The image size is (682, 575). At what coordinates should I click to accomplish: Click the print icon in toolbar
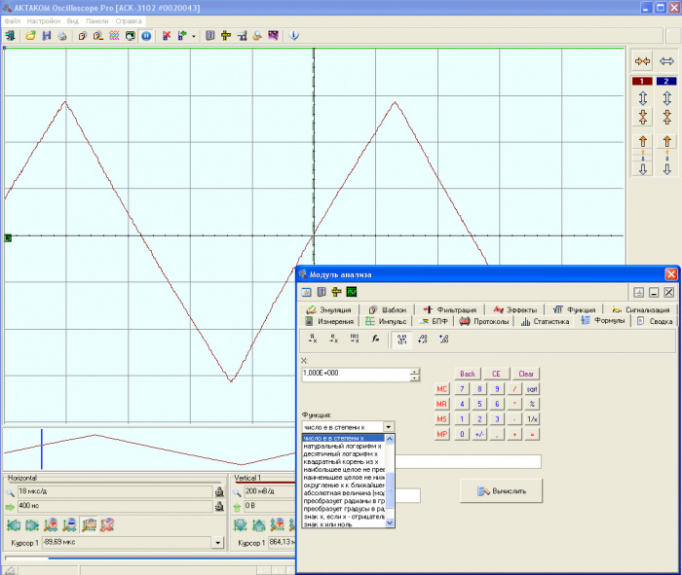click(x=62, y=36)
